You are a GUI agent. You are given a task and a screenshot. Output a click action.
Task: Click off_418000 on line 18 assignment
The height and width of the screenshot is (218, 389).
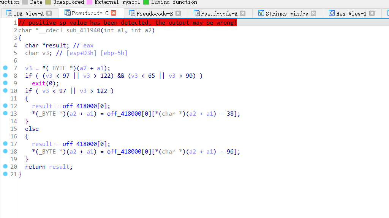click(124, 152)
